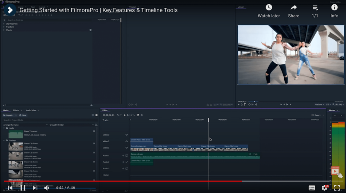Click the New media button
Image resolution: width=346 pixels, height=193 pixels.
point(23,115)
